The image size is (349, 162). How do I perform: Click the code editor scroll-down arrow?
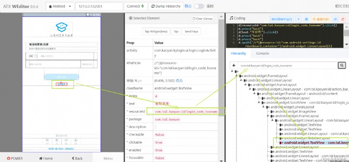click(346, 45)
